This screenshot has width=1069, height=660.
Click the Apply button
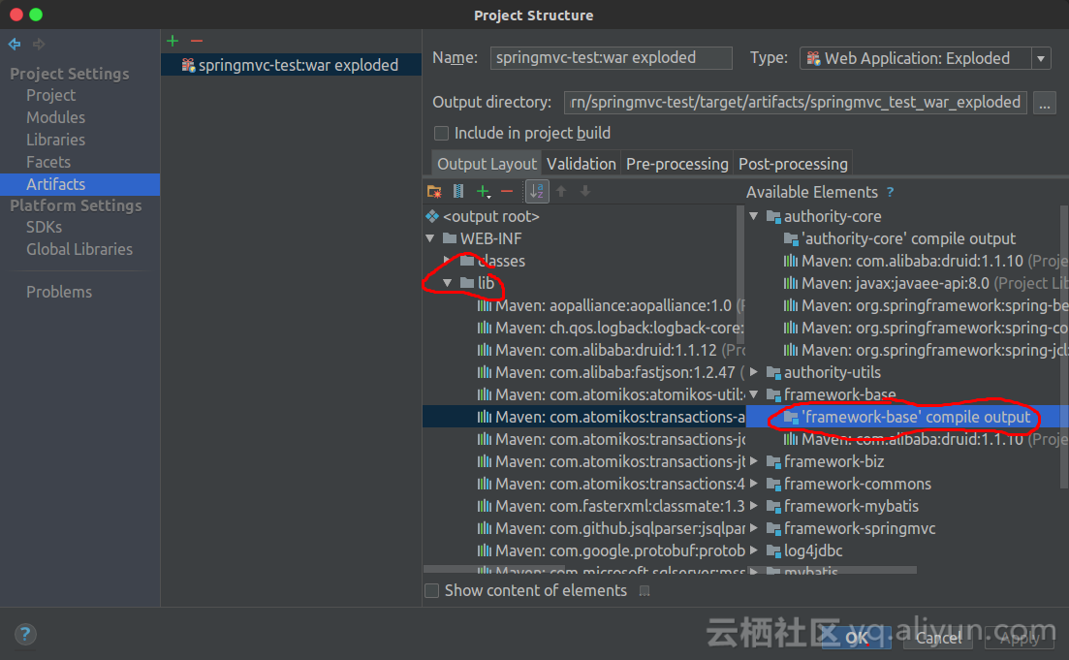click(1020, 638)
